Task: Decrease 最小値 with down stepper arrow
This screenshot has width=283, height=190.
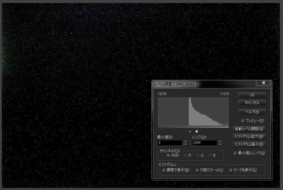Action: click(x=185, y=144)
